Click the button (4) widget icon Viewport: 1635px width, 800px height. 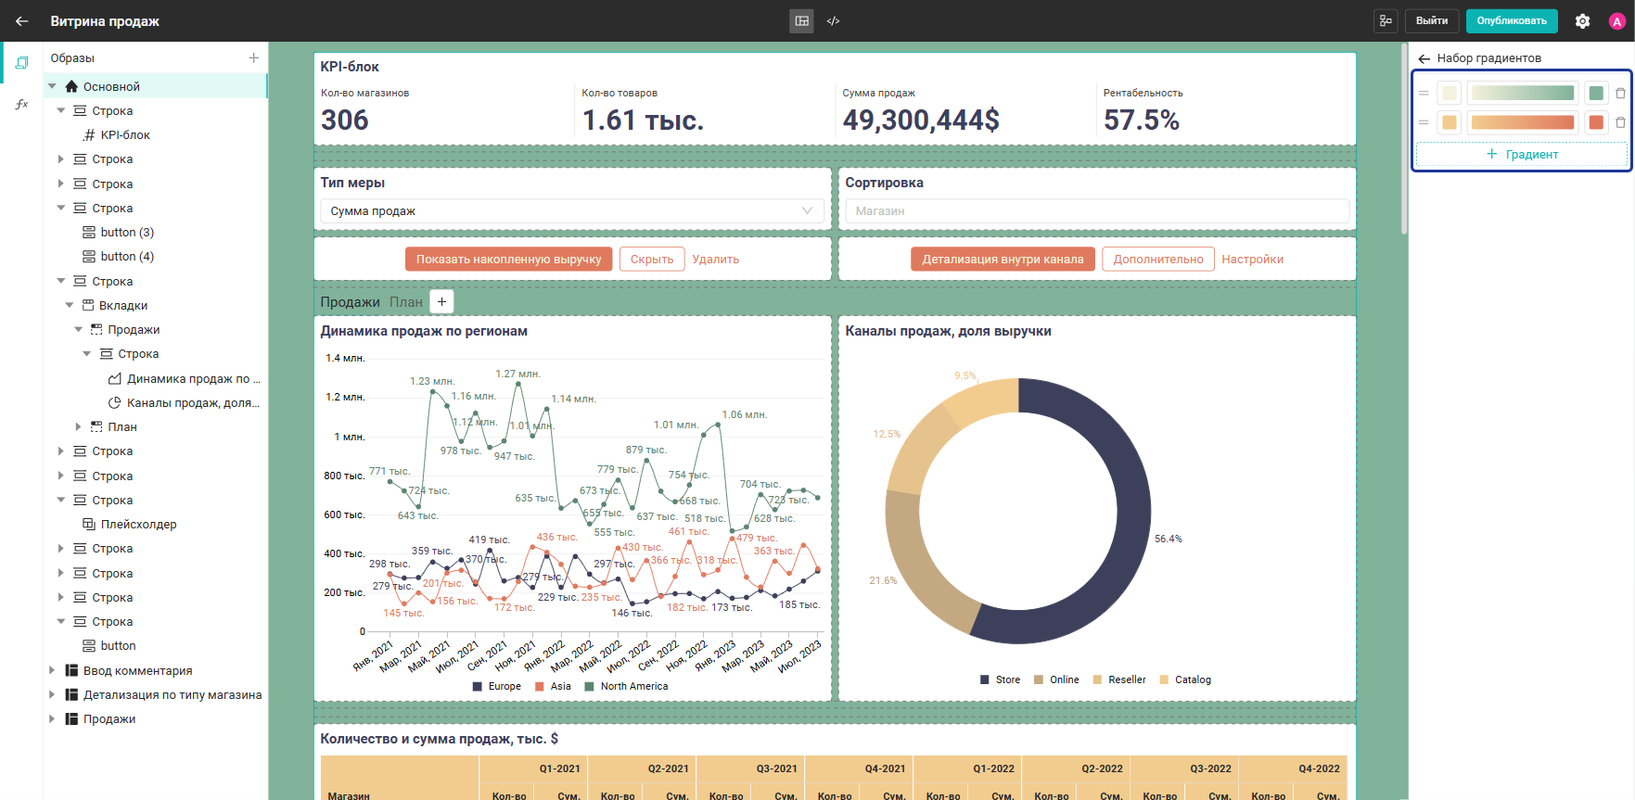click(x=89, y=256)
